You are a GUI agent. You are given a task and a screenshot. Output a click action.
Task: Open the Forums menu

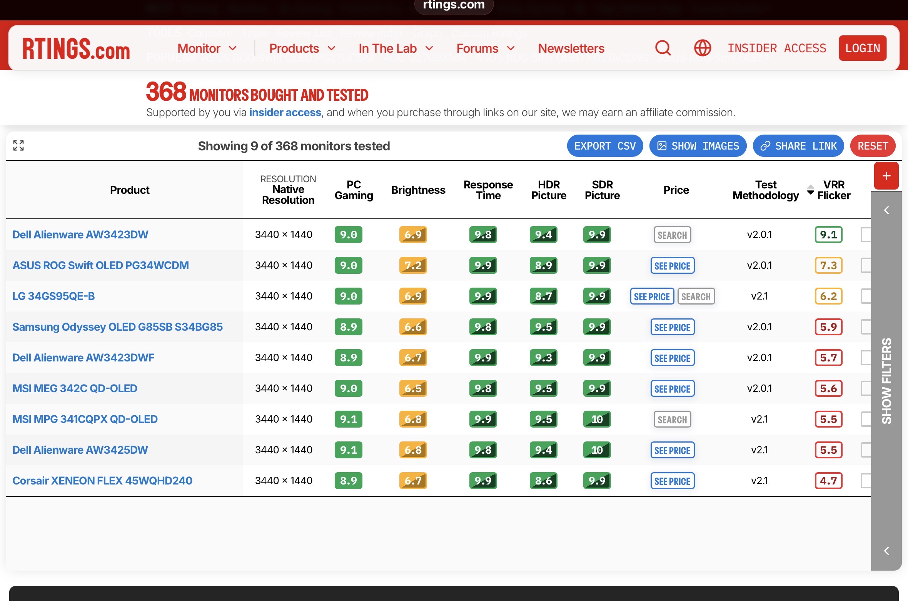[485, 48]
